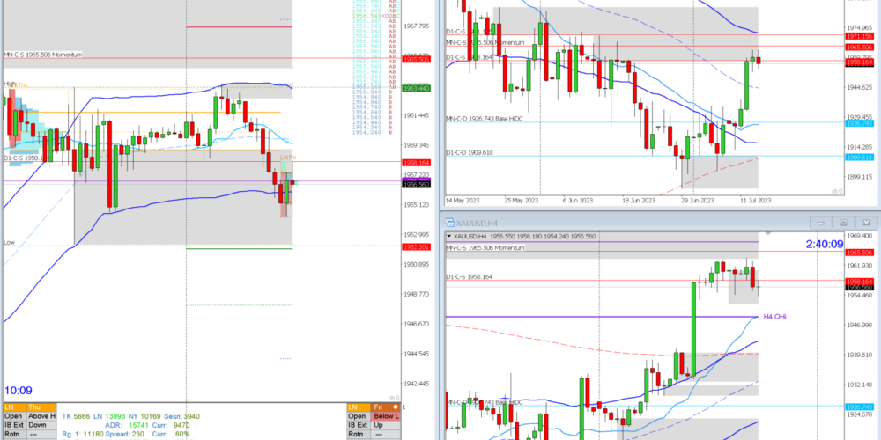Click the 29 Jun 2023 date label

click(697, 200)
